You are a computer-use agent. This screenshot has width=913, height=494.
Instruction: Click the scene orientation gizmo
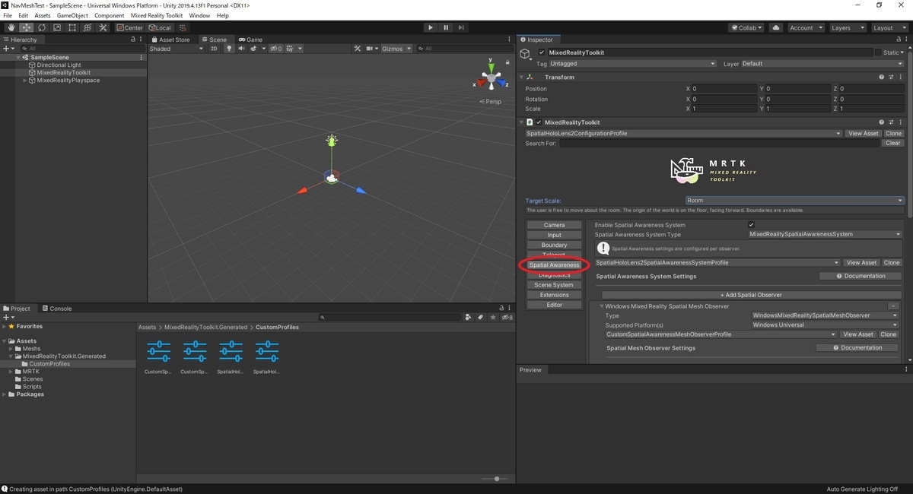click(x=491, y=78)
